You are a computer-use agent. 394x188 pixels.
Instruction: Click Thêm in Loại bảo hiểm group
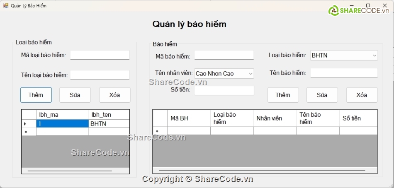coord(36,95)
